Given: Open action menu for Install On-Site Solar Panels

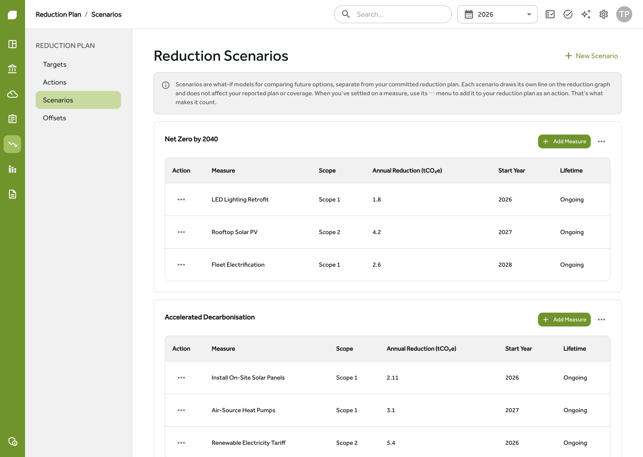Looking at the screenshot, I should (181, 378).
